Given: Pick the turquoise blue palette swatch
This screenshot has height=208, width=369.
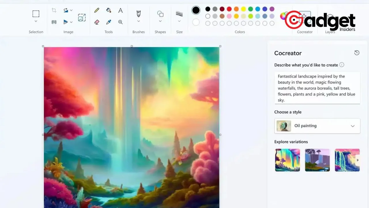Looking at the screenshot, I should (257, 9).
